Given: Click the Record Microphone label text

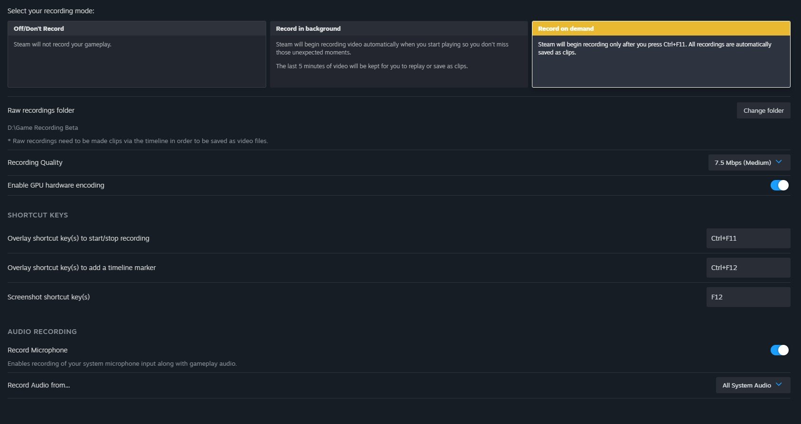Looking at the screenshot, I should pos(37,350).
